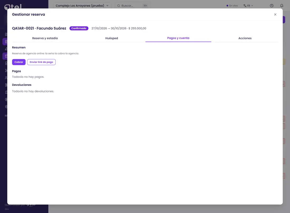Viewport: 290px width, 213px height.
Task: Click the En vivo status indicator
Action: [x=232, y=6]
